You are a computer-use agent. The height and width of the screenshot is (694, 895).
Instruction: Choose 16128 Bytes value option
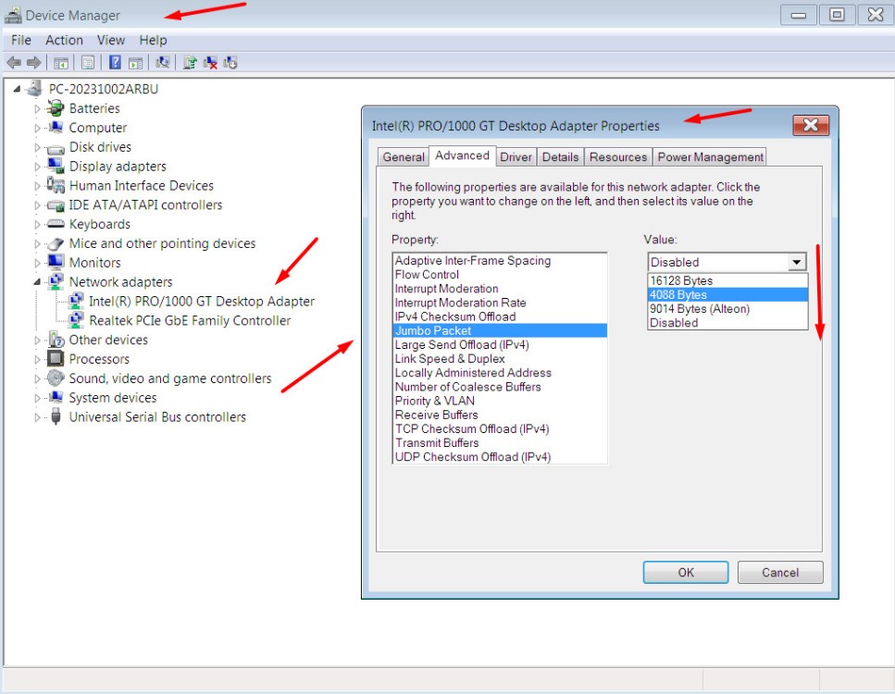(727, 280)
